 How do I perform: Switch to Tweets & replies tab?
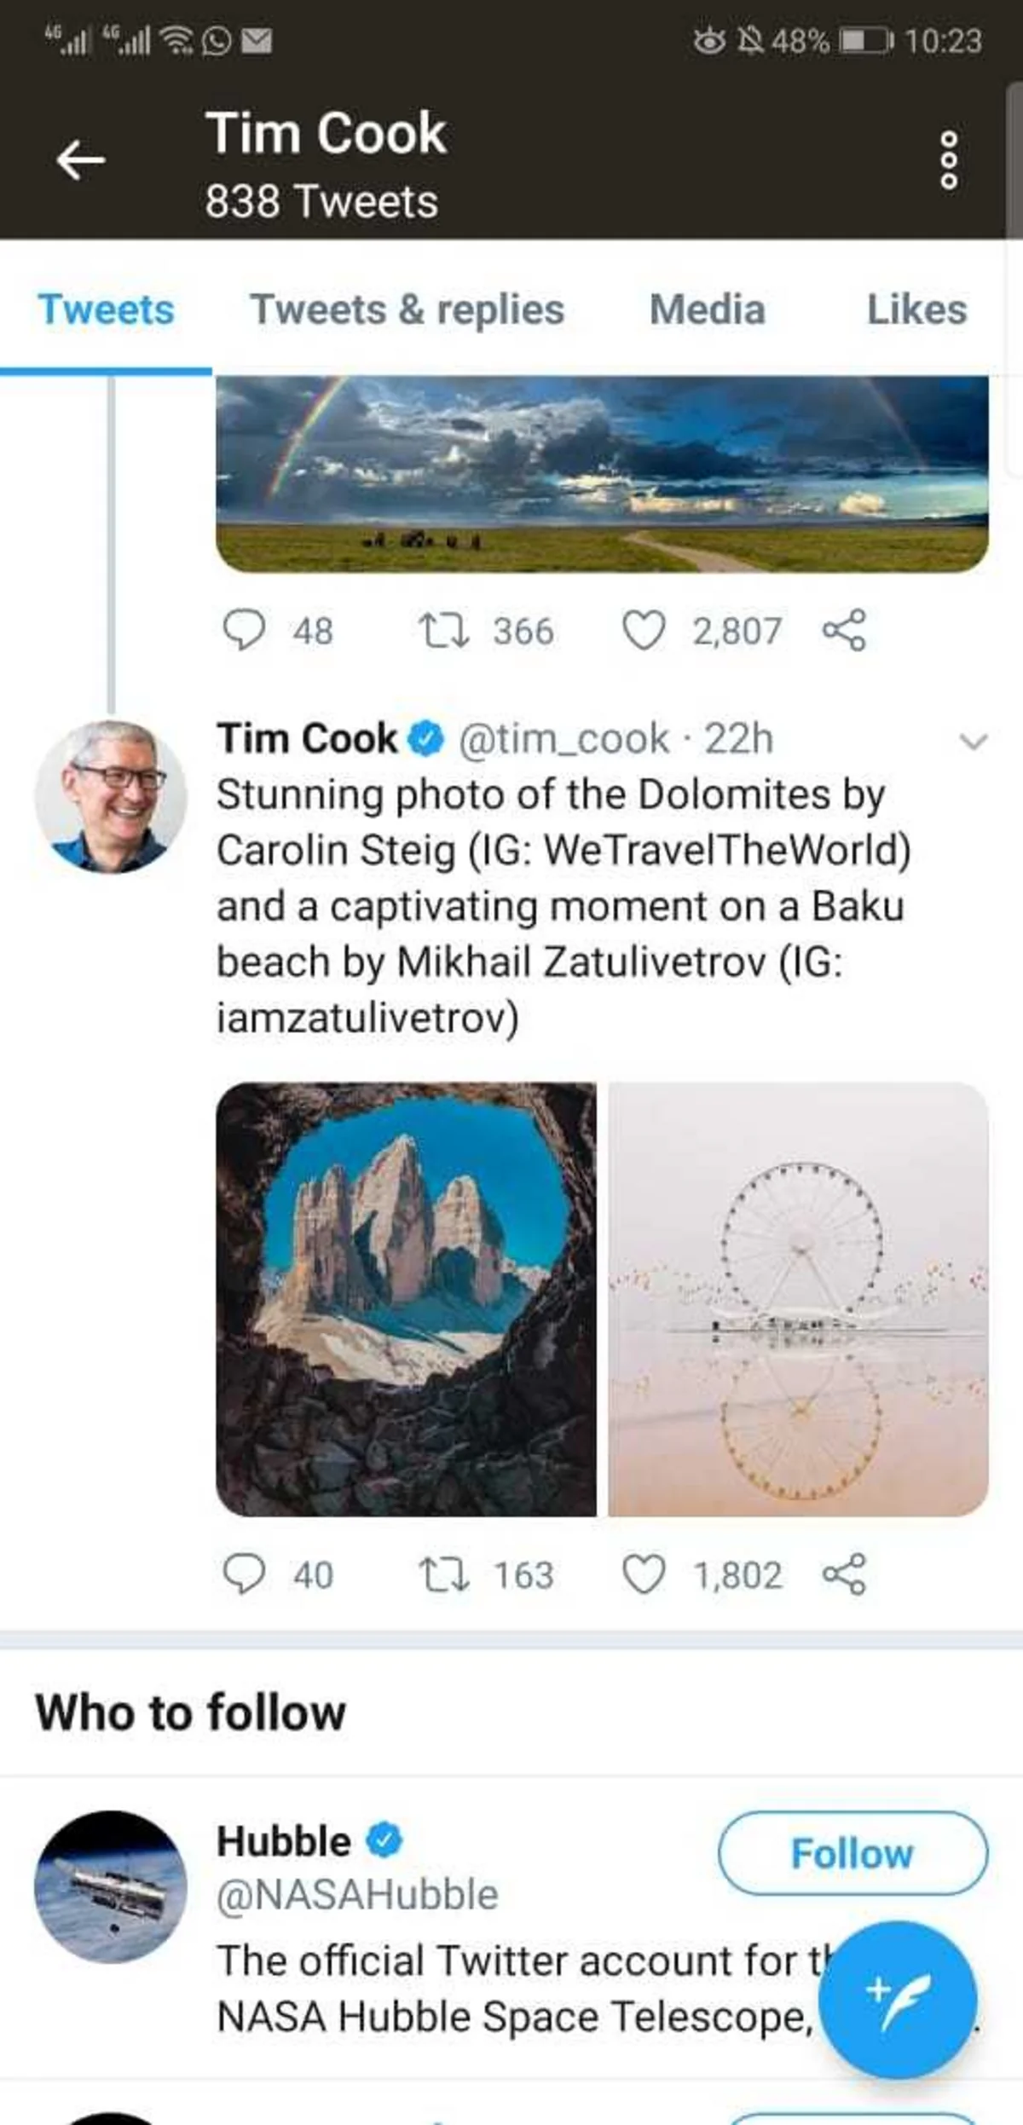pos(407,309)
